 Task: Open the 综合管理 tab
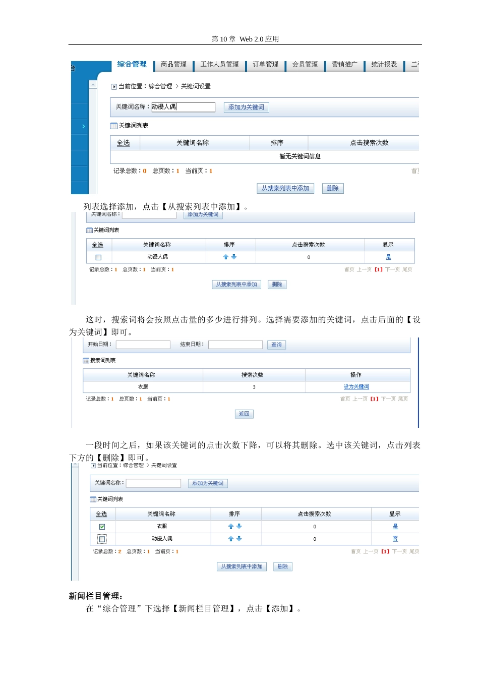(132, 65)
